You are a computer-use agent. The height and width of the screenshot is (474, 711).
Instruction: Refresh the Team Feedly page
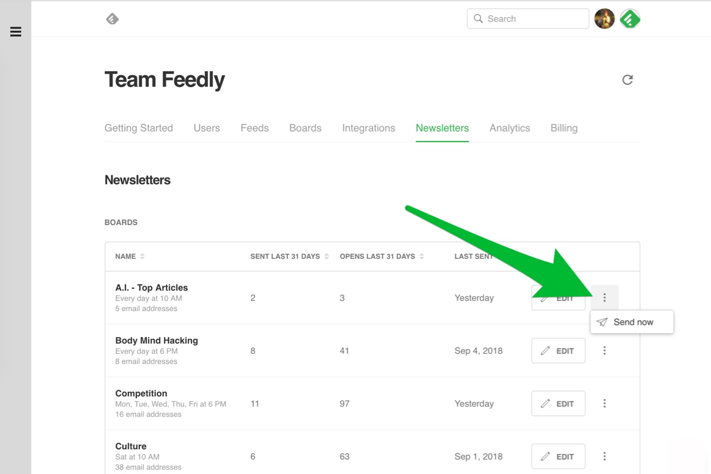coord(627,79)
